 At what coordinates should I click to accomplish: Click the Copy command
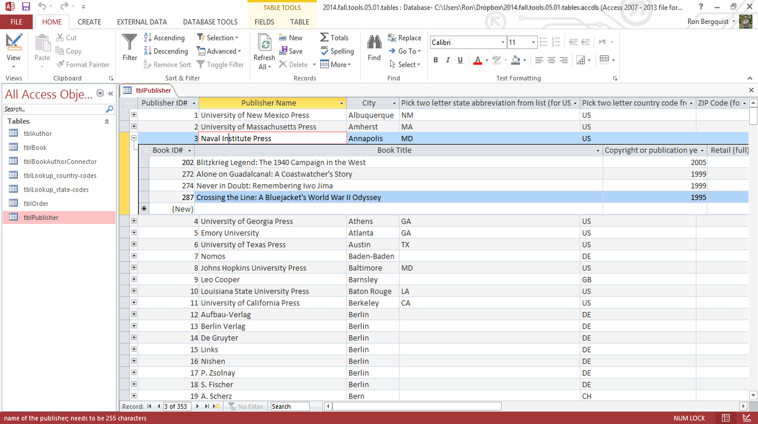(x=68, y=51)
